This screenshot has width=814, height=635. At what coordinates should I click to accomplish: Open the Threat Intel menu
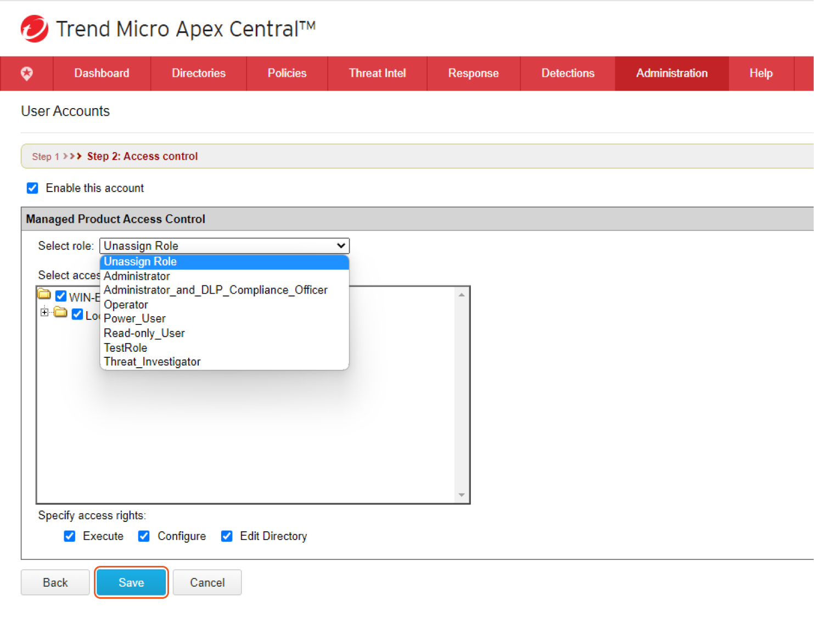click(x=377, y=73)
